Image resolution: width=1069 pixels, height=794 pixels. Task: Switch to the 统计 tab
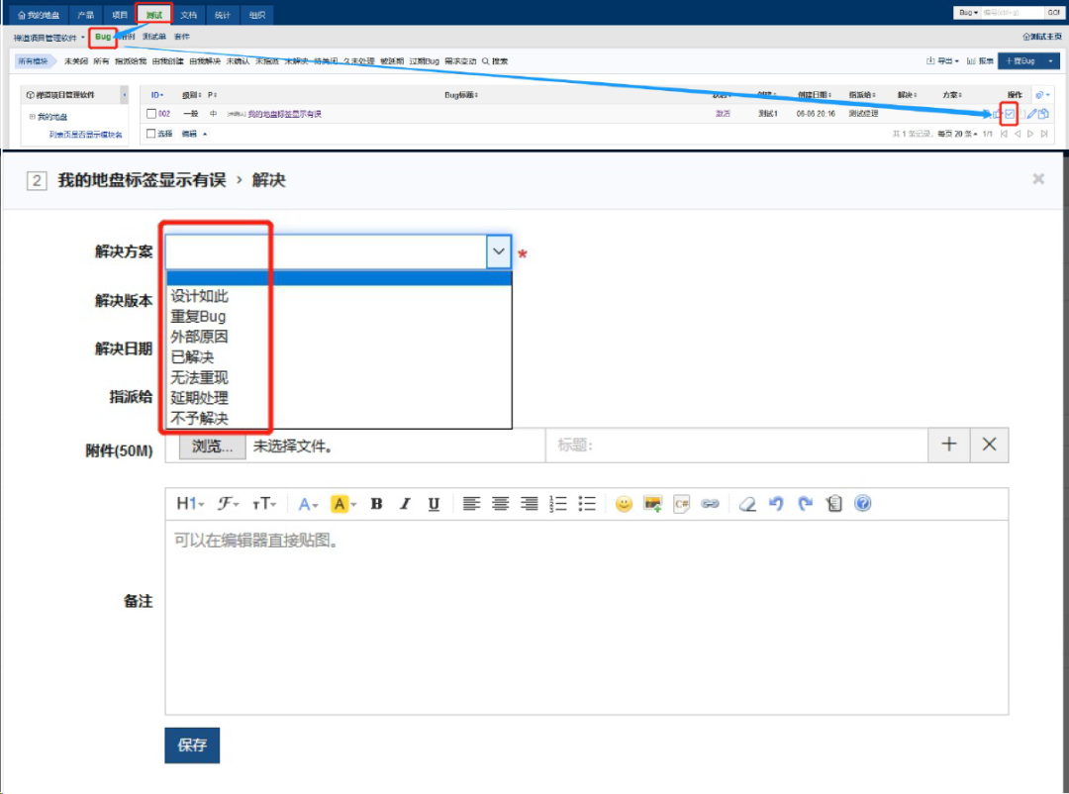pyautogui.click(x=223, y=14)
